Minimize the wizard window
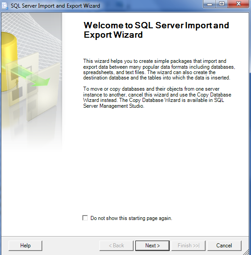This screenshot has width=251, height=255. 210,4
